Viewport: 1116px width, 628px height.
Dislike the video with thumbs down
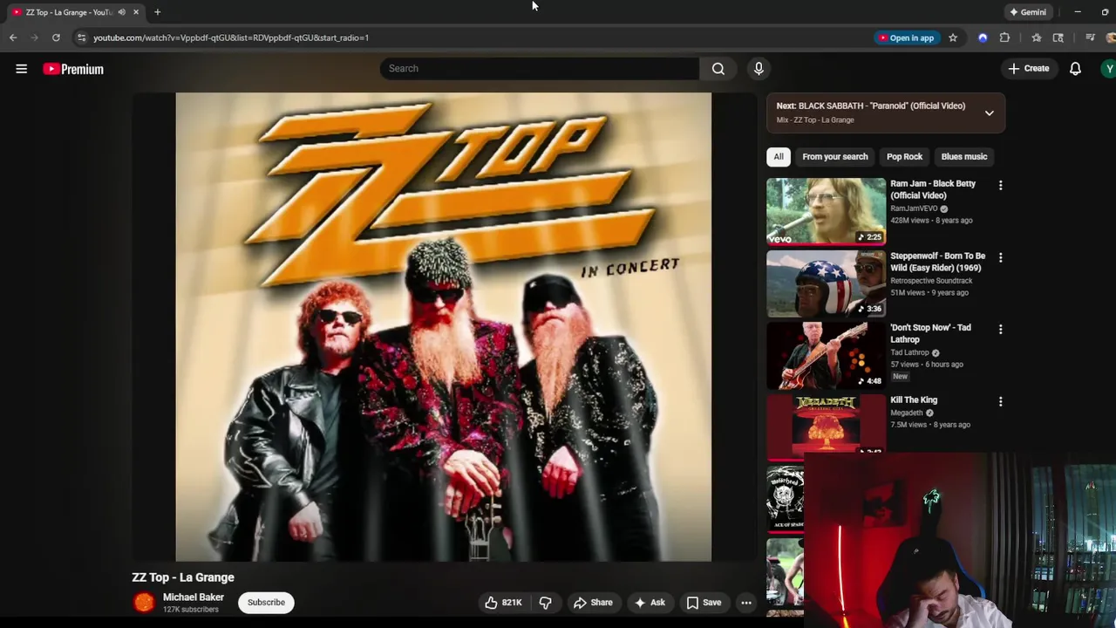545,602
